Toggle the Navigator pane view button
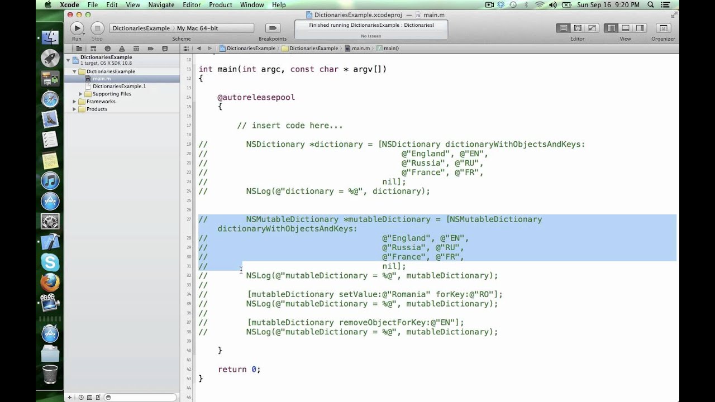This screenshot has height=402, width=715. [x=611, y=28]
